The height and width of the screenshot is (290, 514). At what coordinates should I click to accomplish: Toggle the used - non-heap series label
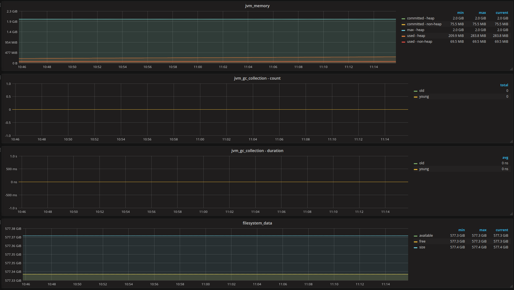(x=420, y=42)
